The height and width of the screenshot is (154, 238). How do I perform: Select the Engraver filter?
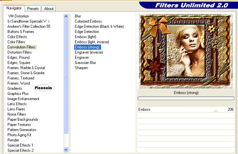coord(82,57)
